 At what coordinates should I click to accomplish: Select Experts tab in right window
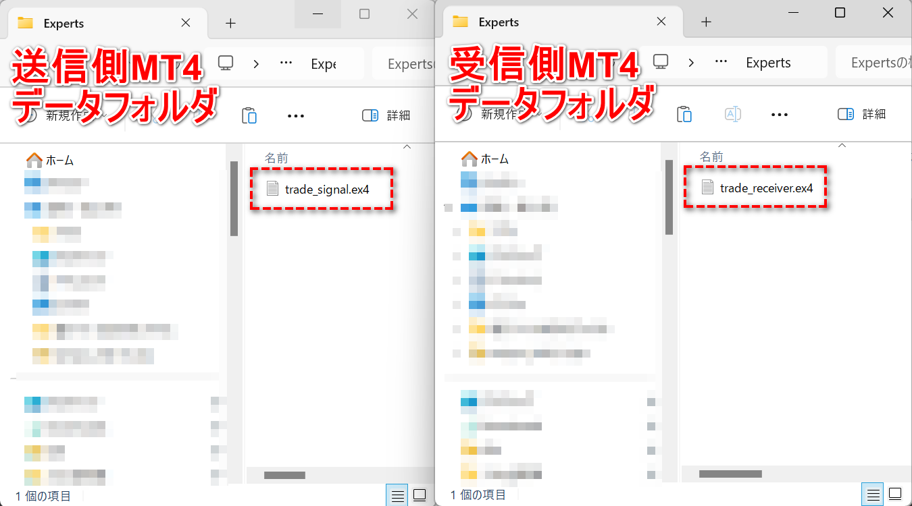[563, 22]
